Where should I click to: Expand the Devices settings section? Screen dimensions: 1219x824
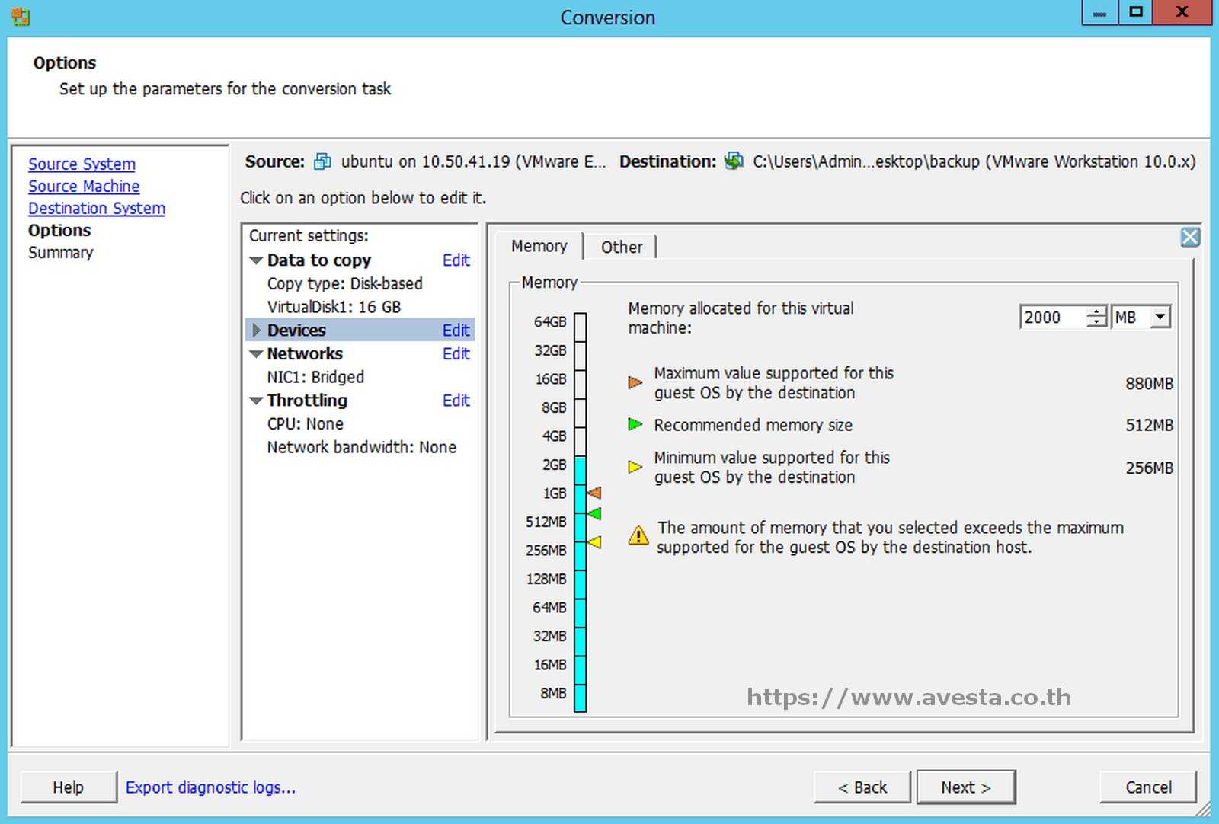tap(257, 330)
